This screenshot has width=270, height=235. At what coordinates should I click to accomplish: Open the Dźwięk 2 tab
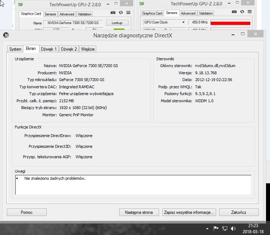coord(69,49)
